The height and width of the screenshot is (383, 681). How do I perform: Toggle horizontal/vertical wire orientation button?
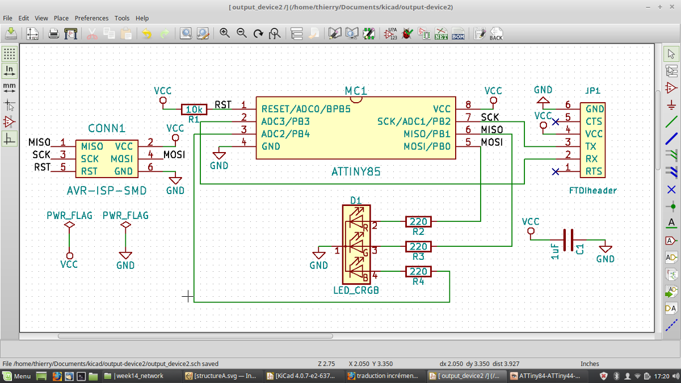pos(10,138)
